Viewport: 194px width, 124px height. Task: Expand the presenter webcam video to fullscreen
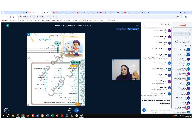113,60
